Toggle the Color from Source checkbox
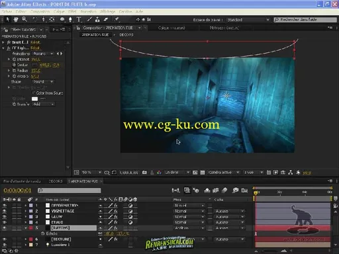Image resolution: width=339 pixels, height=254 pixels. click(34, 93)
